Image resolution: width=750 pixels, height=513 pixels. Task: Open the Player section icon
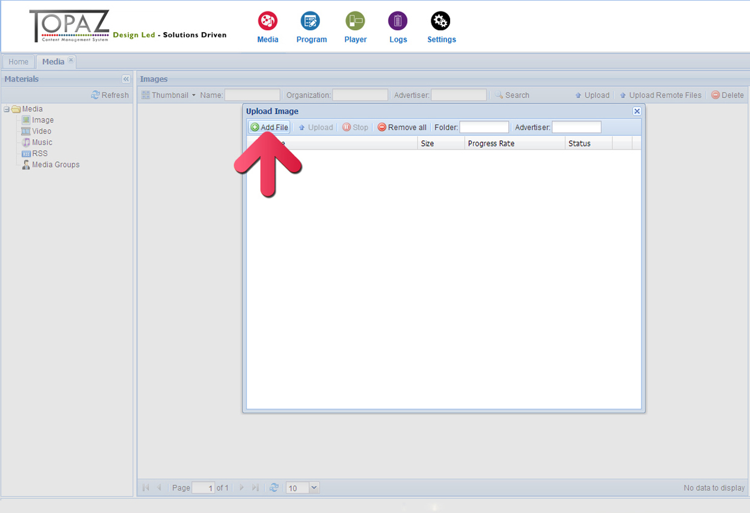355,22
